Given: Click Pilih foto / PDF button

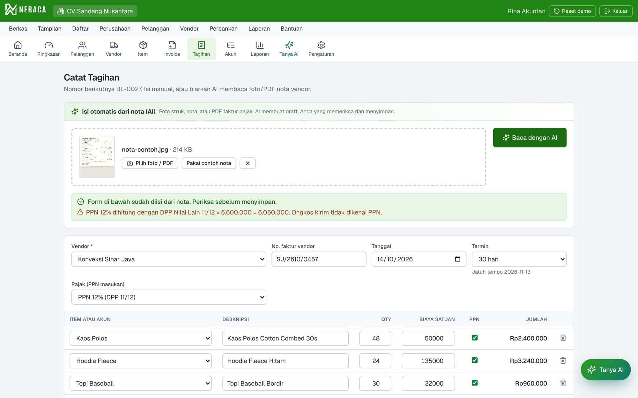Looking at the screenshot, I should pos(150,163).
